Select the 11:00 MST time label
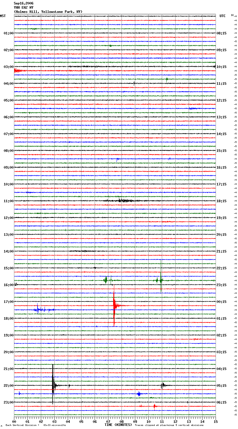This screenshot has width=238, height=429. (x=9, y=201)
